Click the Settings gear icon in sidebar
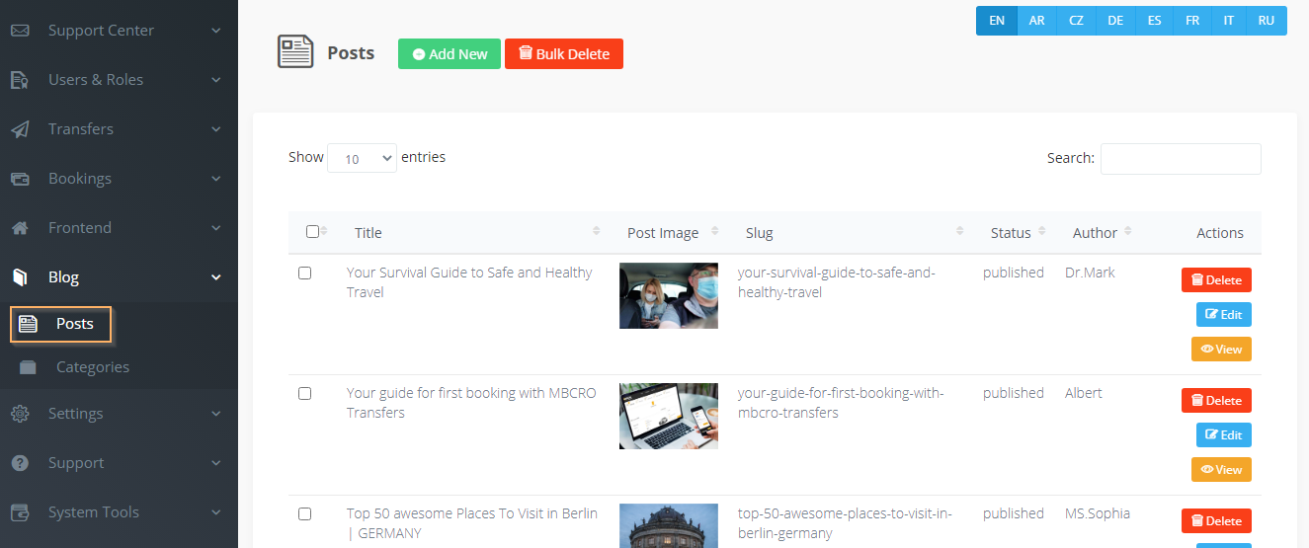 pyautogui.click(x=20, y=414)
